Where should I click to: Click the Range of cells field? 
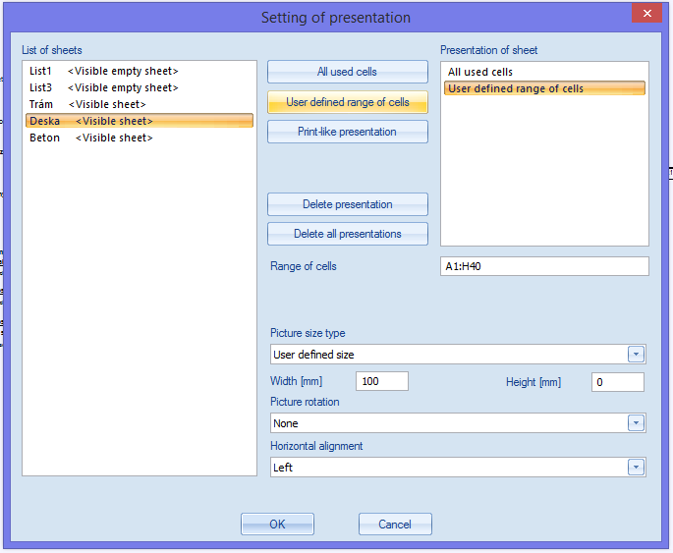[x=544, y=266]
